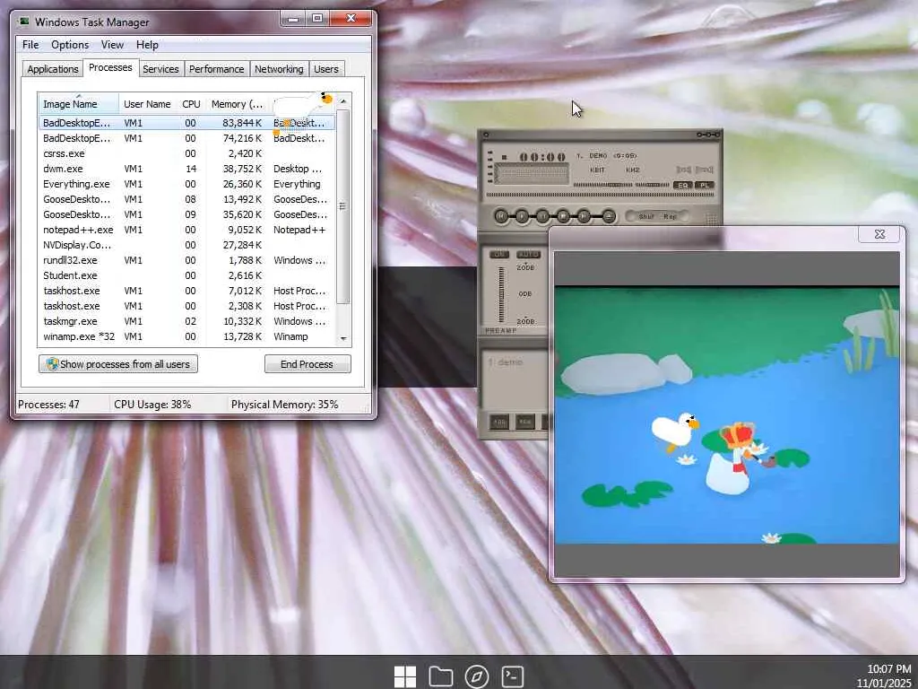The image size is (918, 689).
Task: Select the BadDesktopE... row using 74,216 K
Action: tap(186, 138)
